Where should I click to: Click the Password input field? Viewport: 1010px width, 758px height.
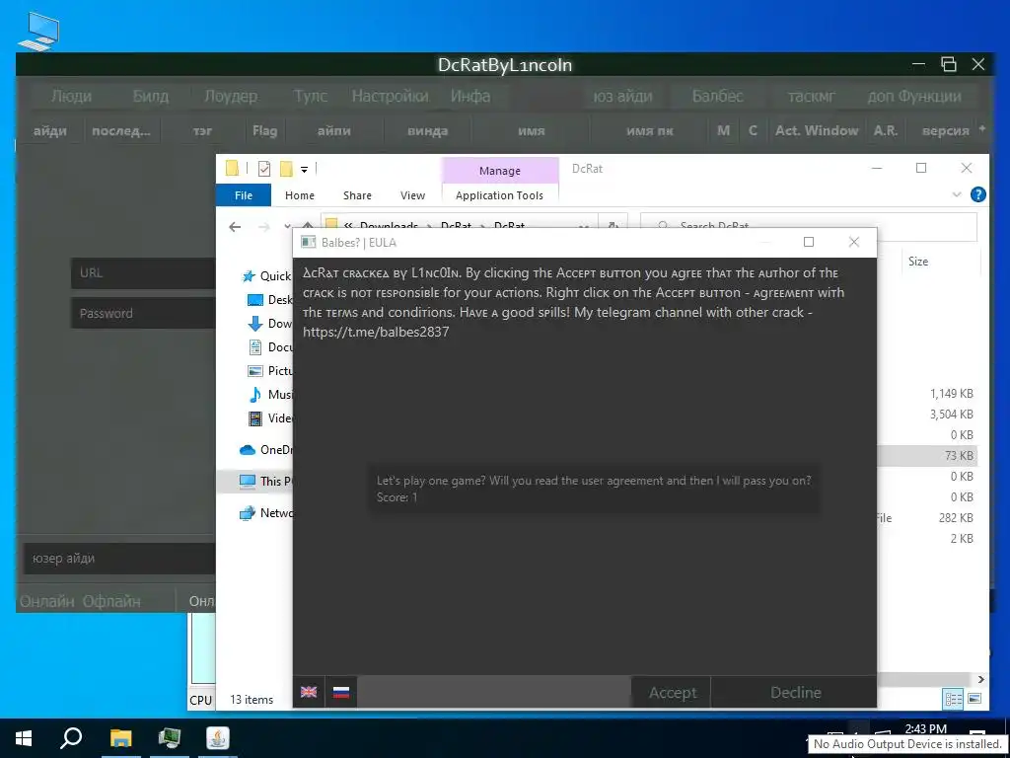(143, 313)
